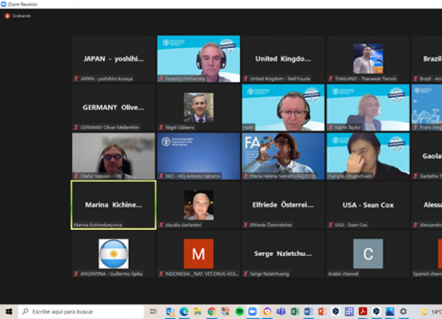Click muted mic icon beside Serge Nzietchueng

(246, 274)
